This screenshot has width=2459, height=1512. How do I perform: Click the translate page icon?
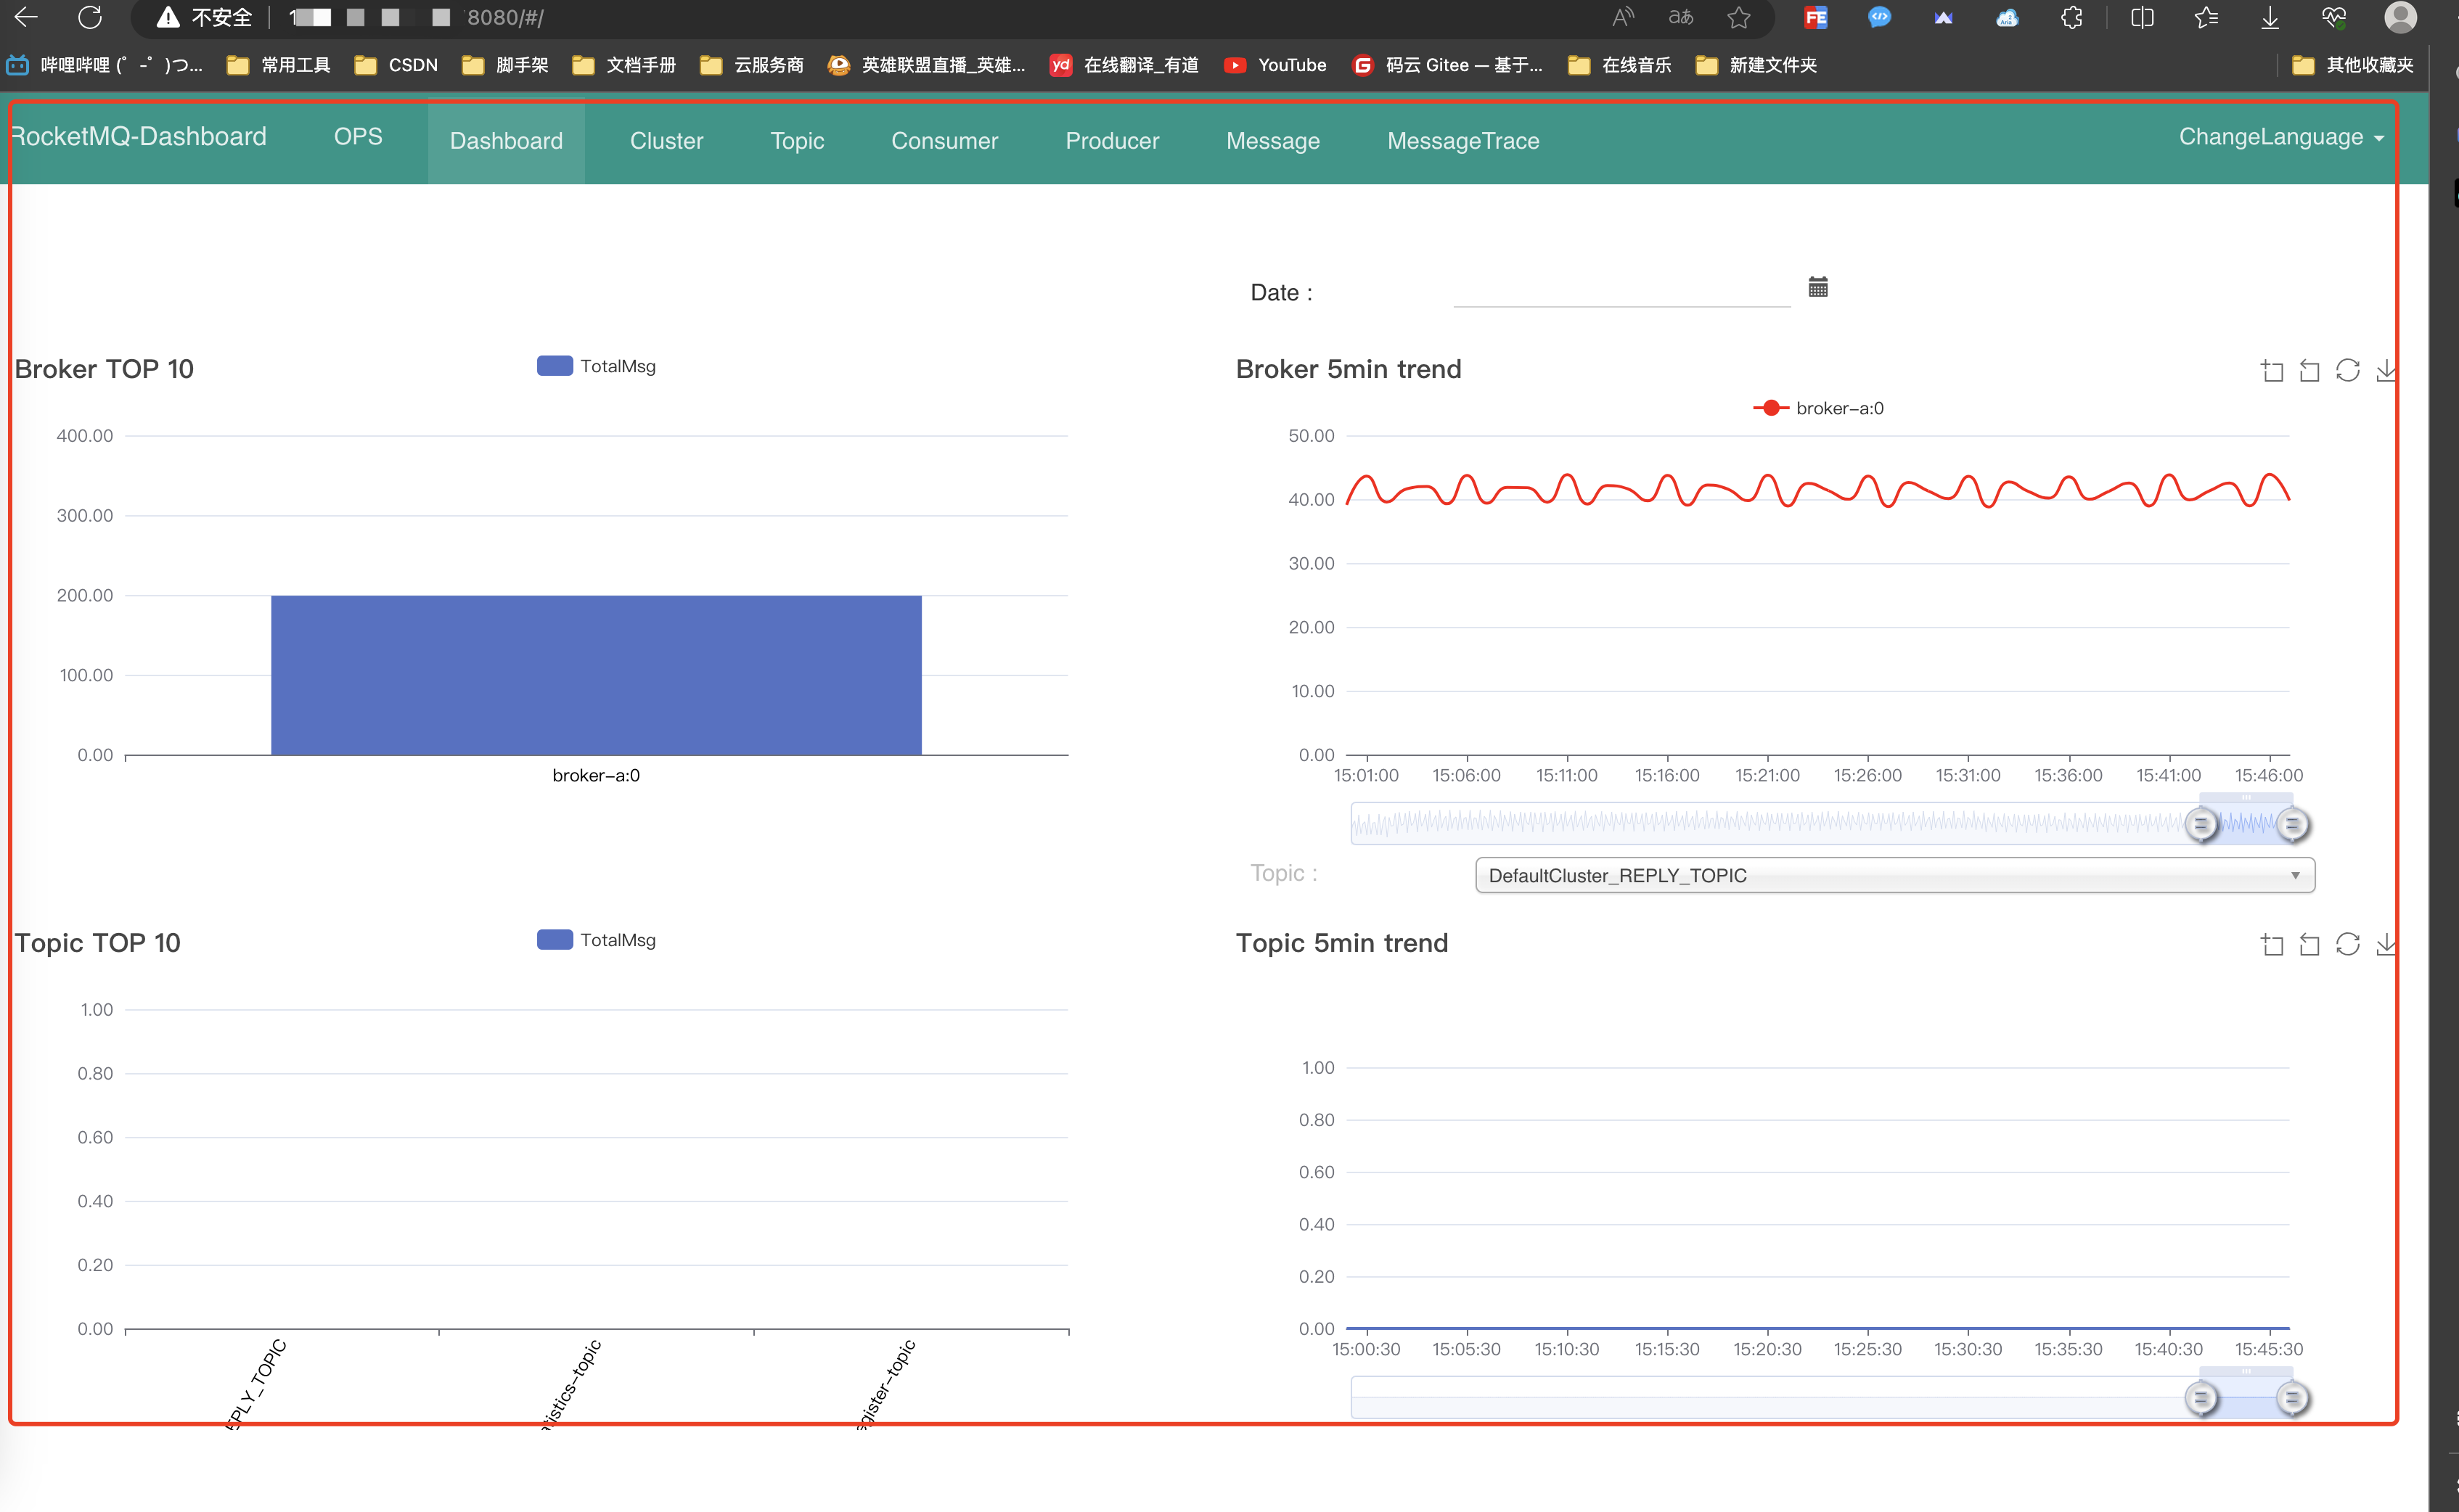click(x=1681, y=17)
